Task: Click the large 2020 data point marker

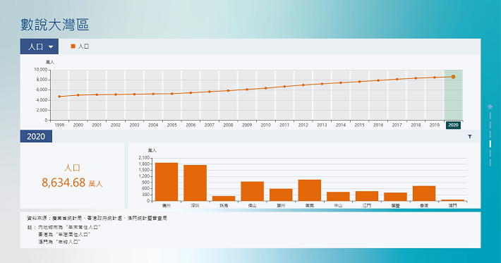Action: (x=453, y=77)
